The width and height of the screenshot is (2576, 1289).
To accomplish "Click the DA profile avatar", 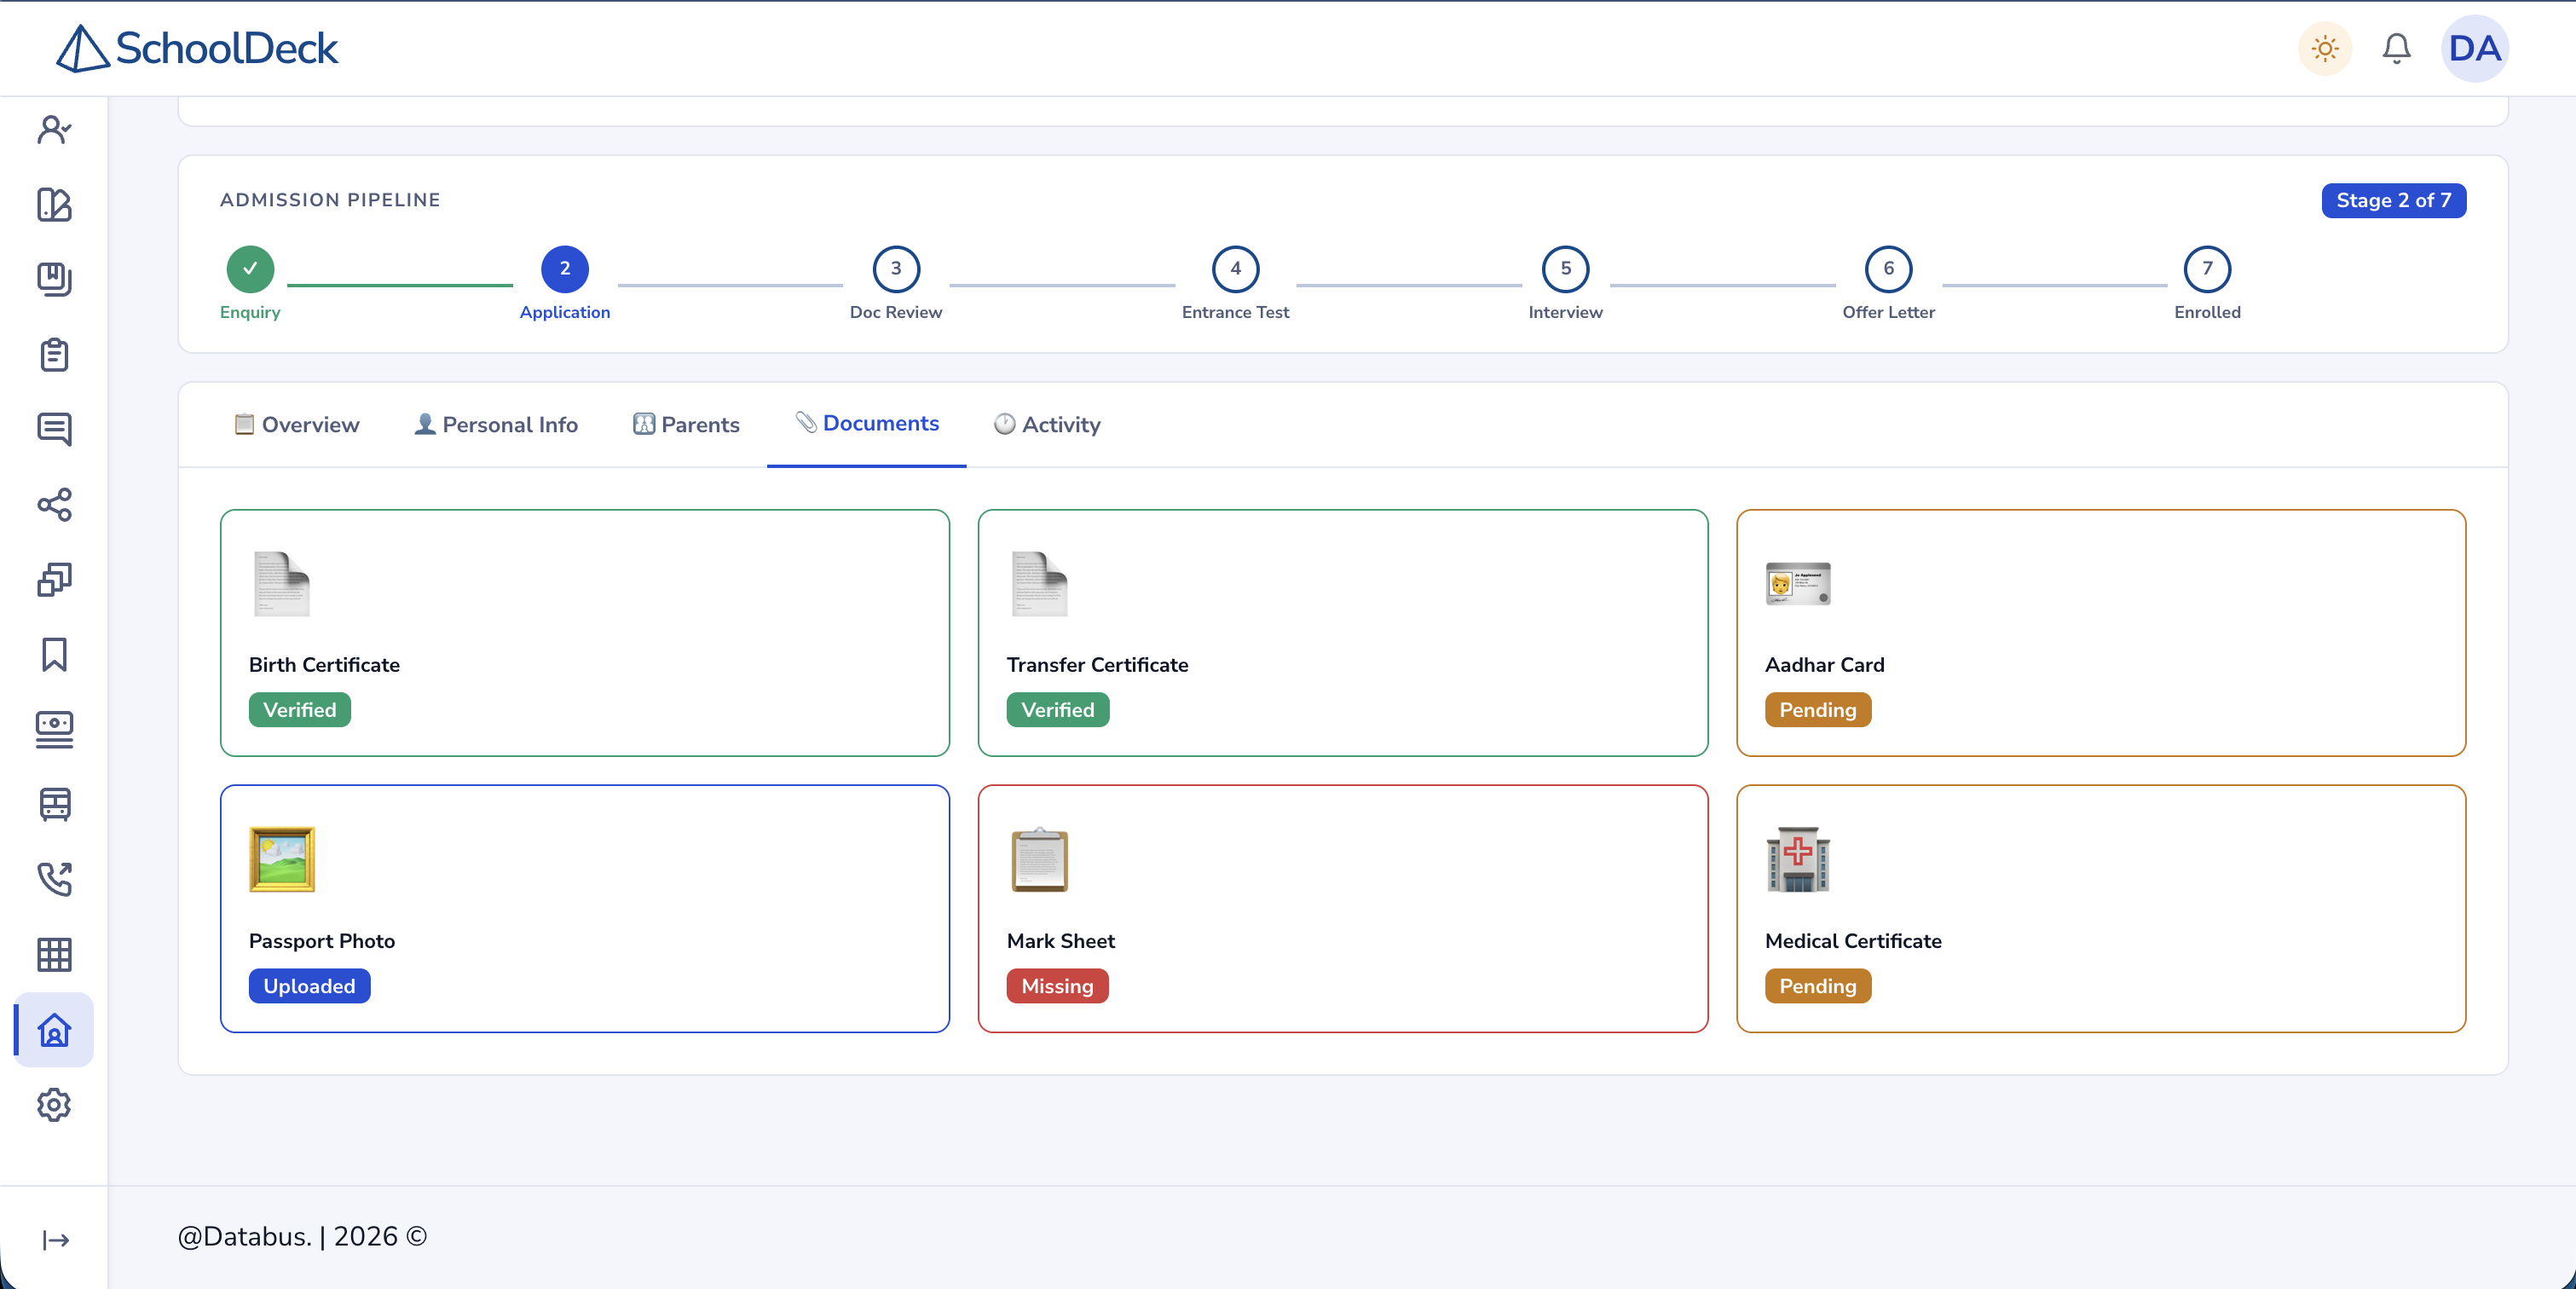I will (2474, 48).
